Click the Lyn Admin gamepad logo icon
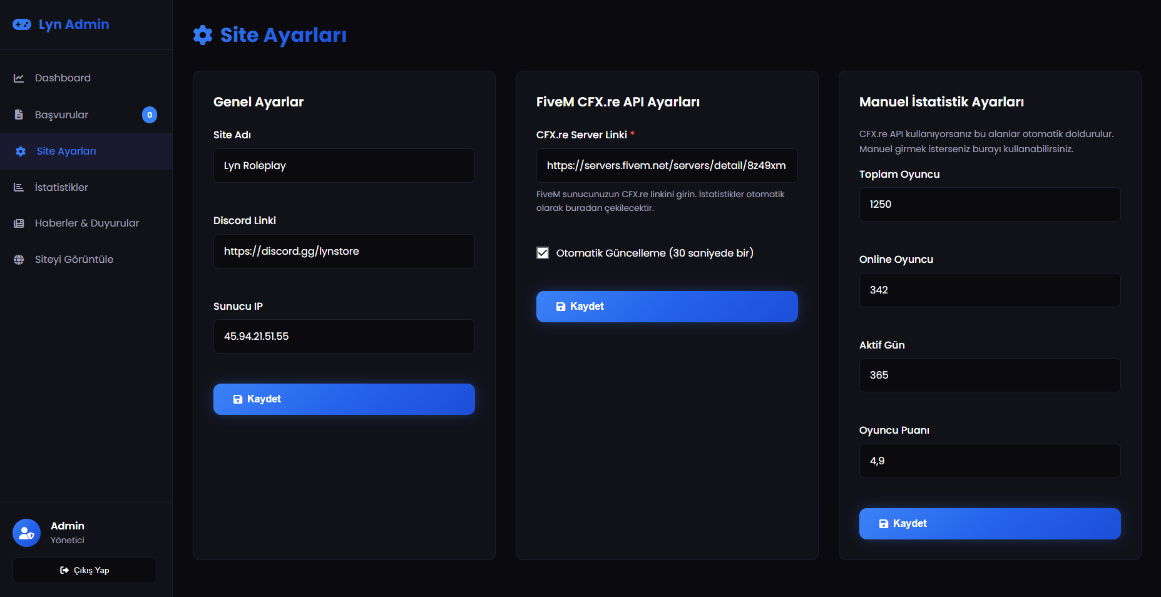Screen dimensions: 1161x597 pyautogui.click(x=22, y=24)
